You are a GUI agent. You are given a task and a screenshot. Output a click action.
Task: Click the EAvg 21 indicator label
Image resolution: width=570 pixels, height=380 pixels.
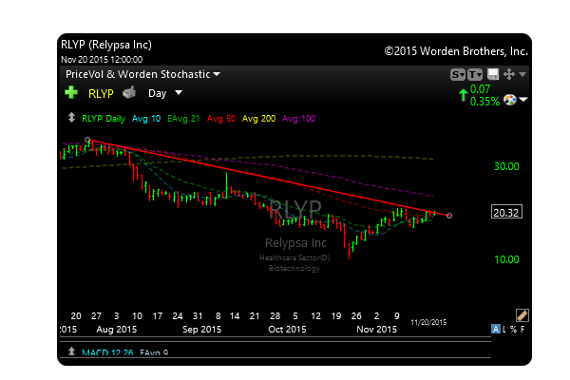pyautogui.click(x=183, y=119)
